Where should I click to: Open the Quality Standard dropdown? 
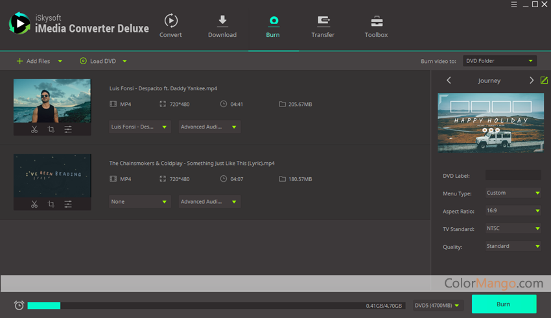tap(513, 246)
